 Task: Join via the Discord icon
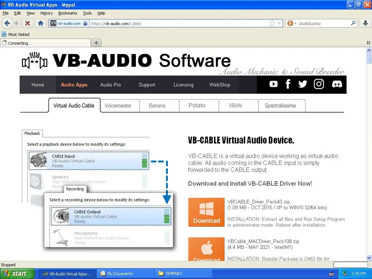(x=337, y=84)
